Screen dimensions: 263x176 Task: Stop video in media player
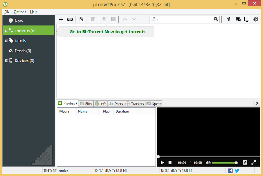pyautogui.click(x=170, y=162)
